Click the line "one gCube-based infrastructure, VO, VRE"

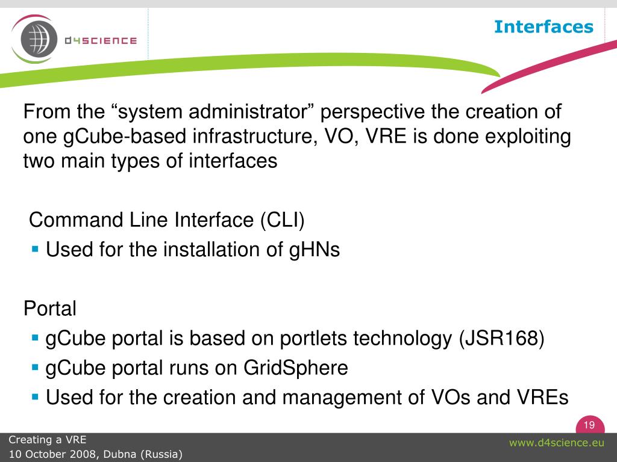click(297, 137)
